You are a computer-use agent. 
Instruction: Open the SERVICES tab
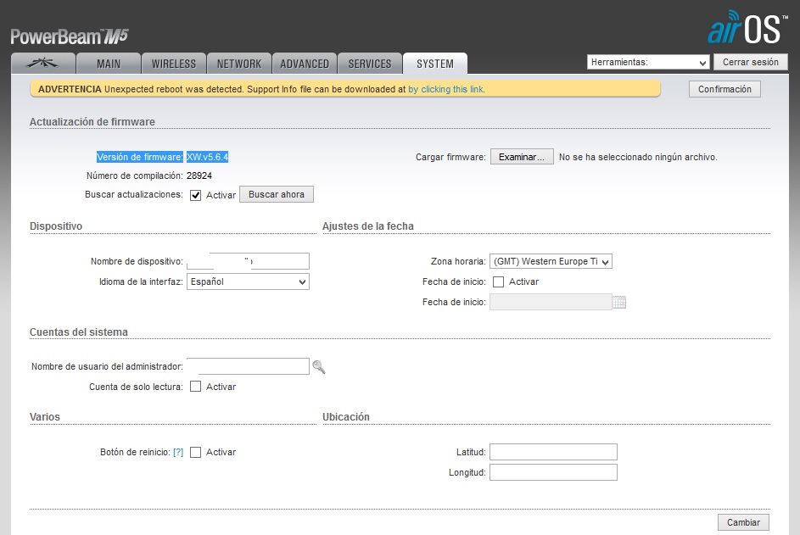(370, 64)
